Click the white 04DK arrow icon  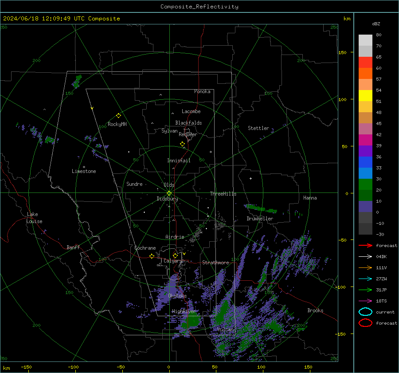(x=365, y=256)
